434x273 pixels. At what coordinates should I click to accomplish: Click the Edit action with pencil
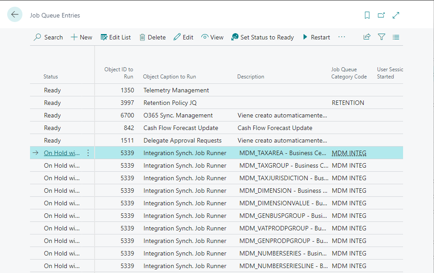[183, 37]
